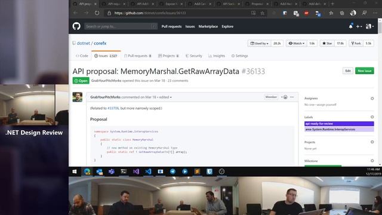Open Pull requests in the GitHub header
The height and width of the screenshot is (215, 382).
point(171,26)
